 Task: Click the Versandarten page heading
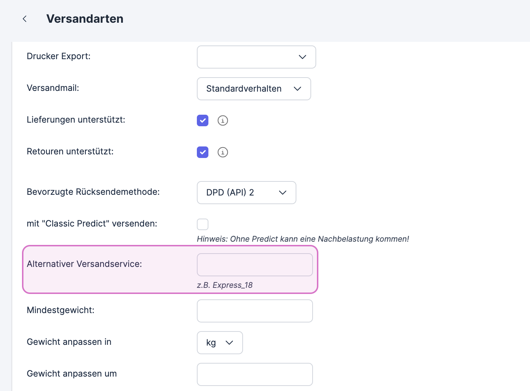(85, 19)
